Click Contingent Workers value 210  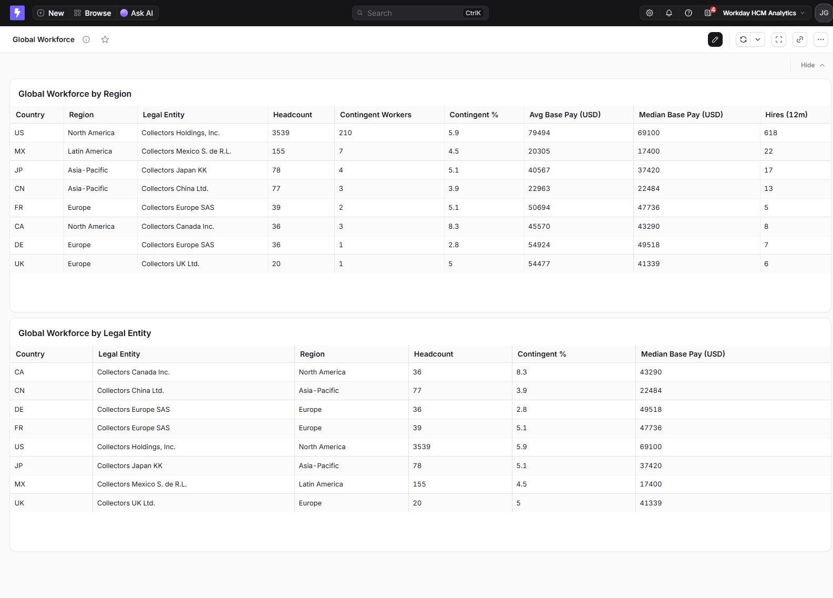tap(345, 133)
